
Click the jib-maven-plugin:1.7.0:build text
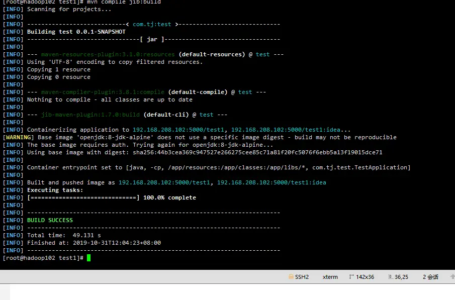tap(90, 115)
